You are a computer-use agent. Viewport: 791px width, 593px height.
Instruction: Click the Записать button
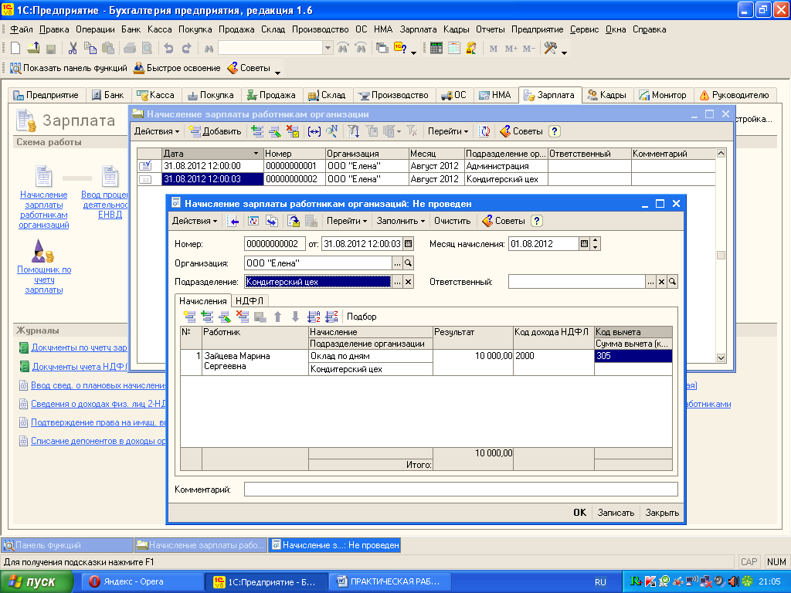pos(616,513)
